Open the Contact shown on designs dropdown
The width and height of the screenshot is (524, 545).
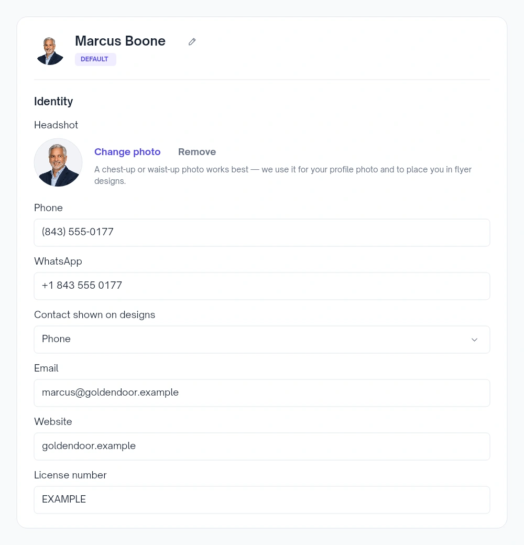262,340
